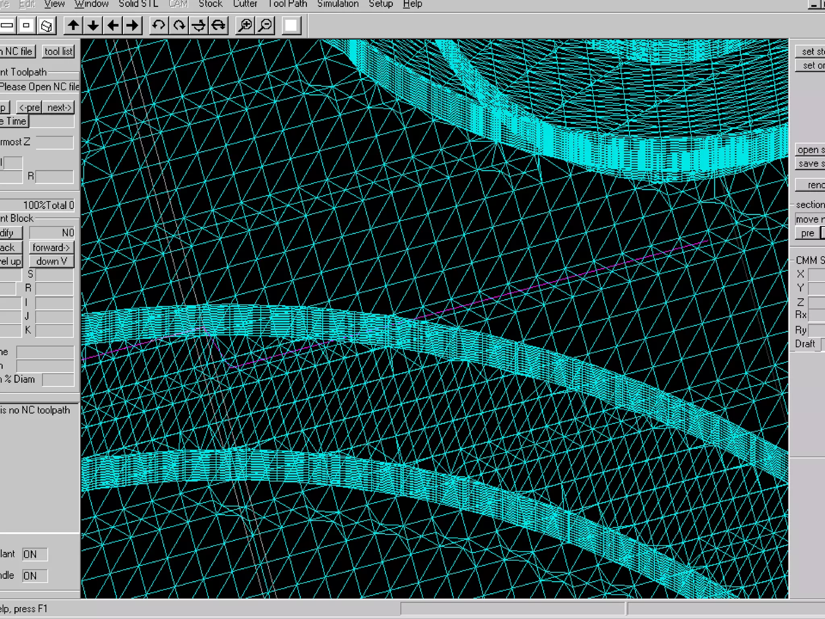Pan view right with right arrow icon
The image size is (825, 619).
[133, 26]
